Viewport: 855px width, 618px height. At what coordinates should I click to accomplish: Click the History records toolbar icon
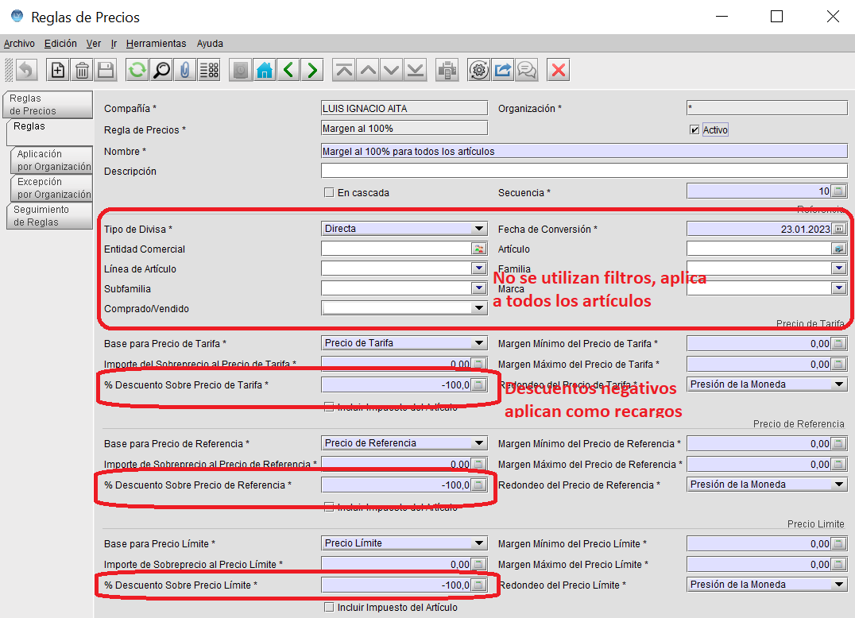coord(241,70)
